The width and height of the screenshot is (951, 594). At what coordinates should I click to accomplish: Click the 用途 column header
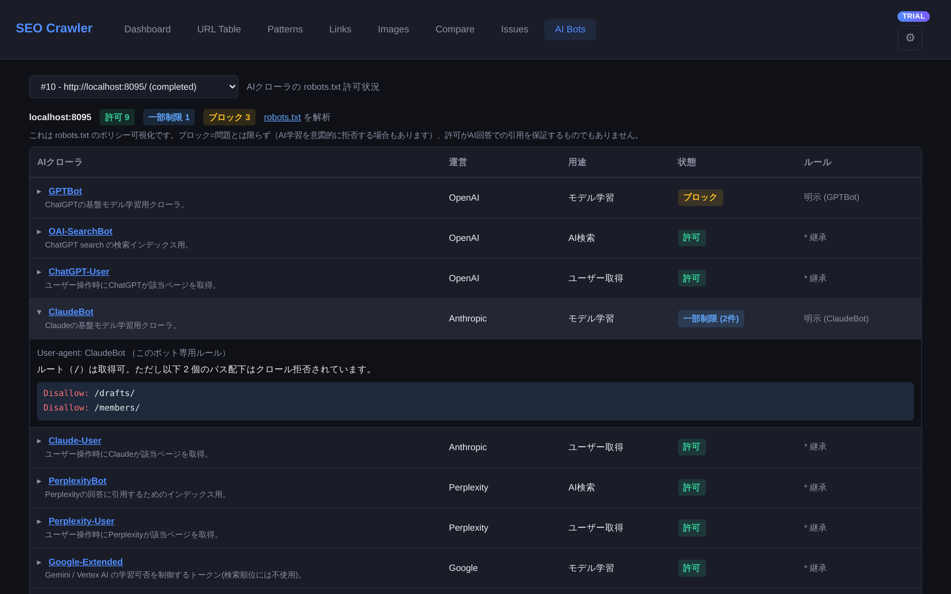[577, 162]
